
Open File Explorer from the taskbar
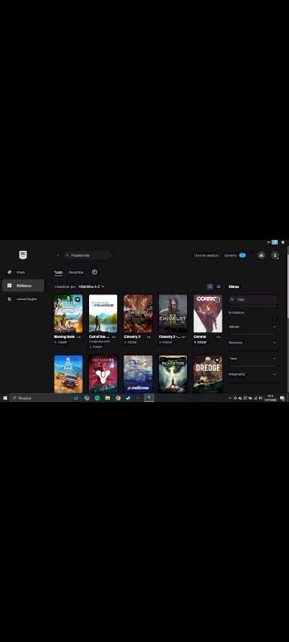click(x=108, y=398)
